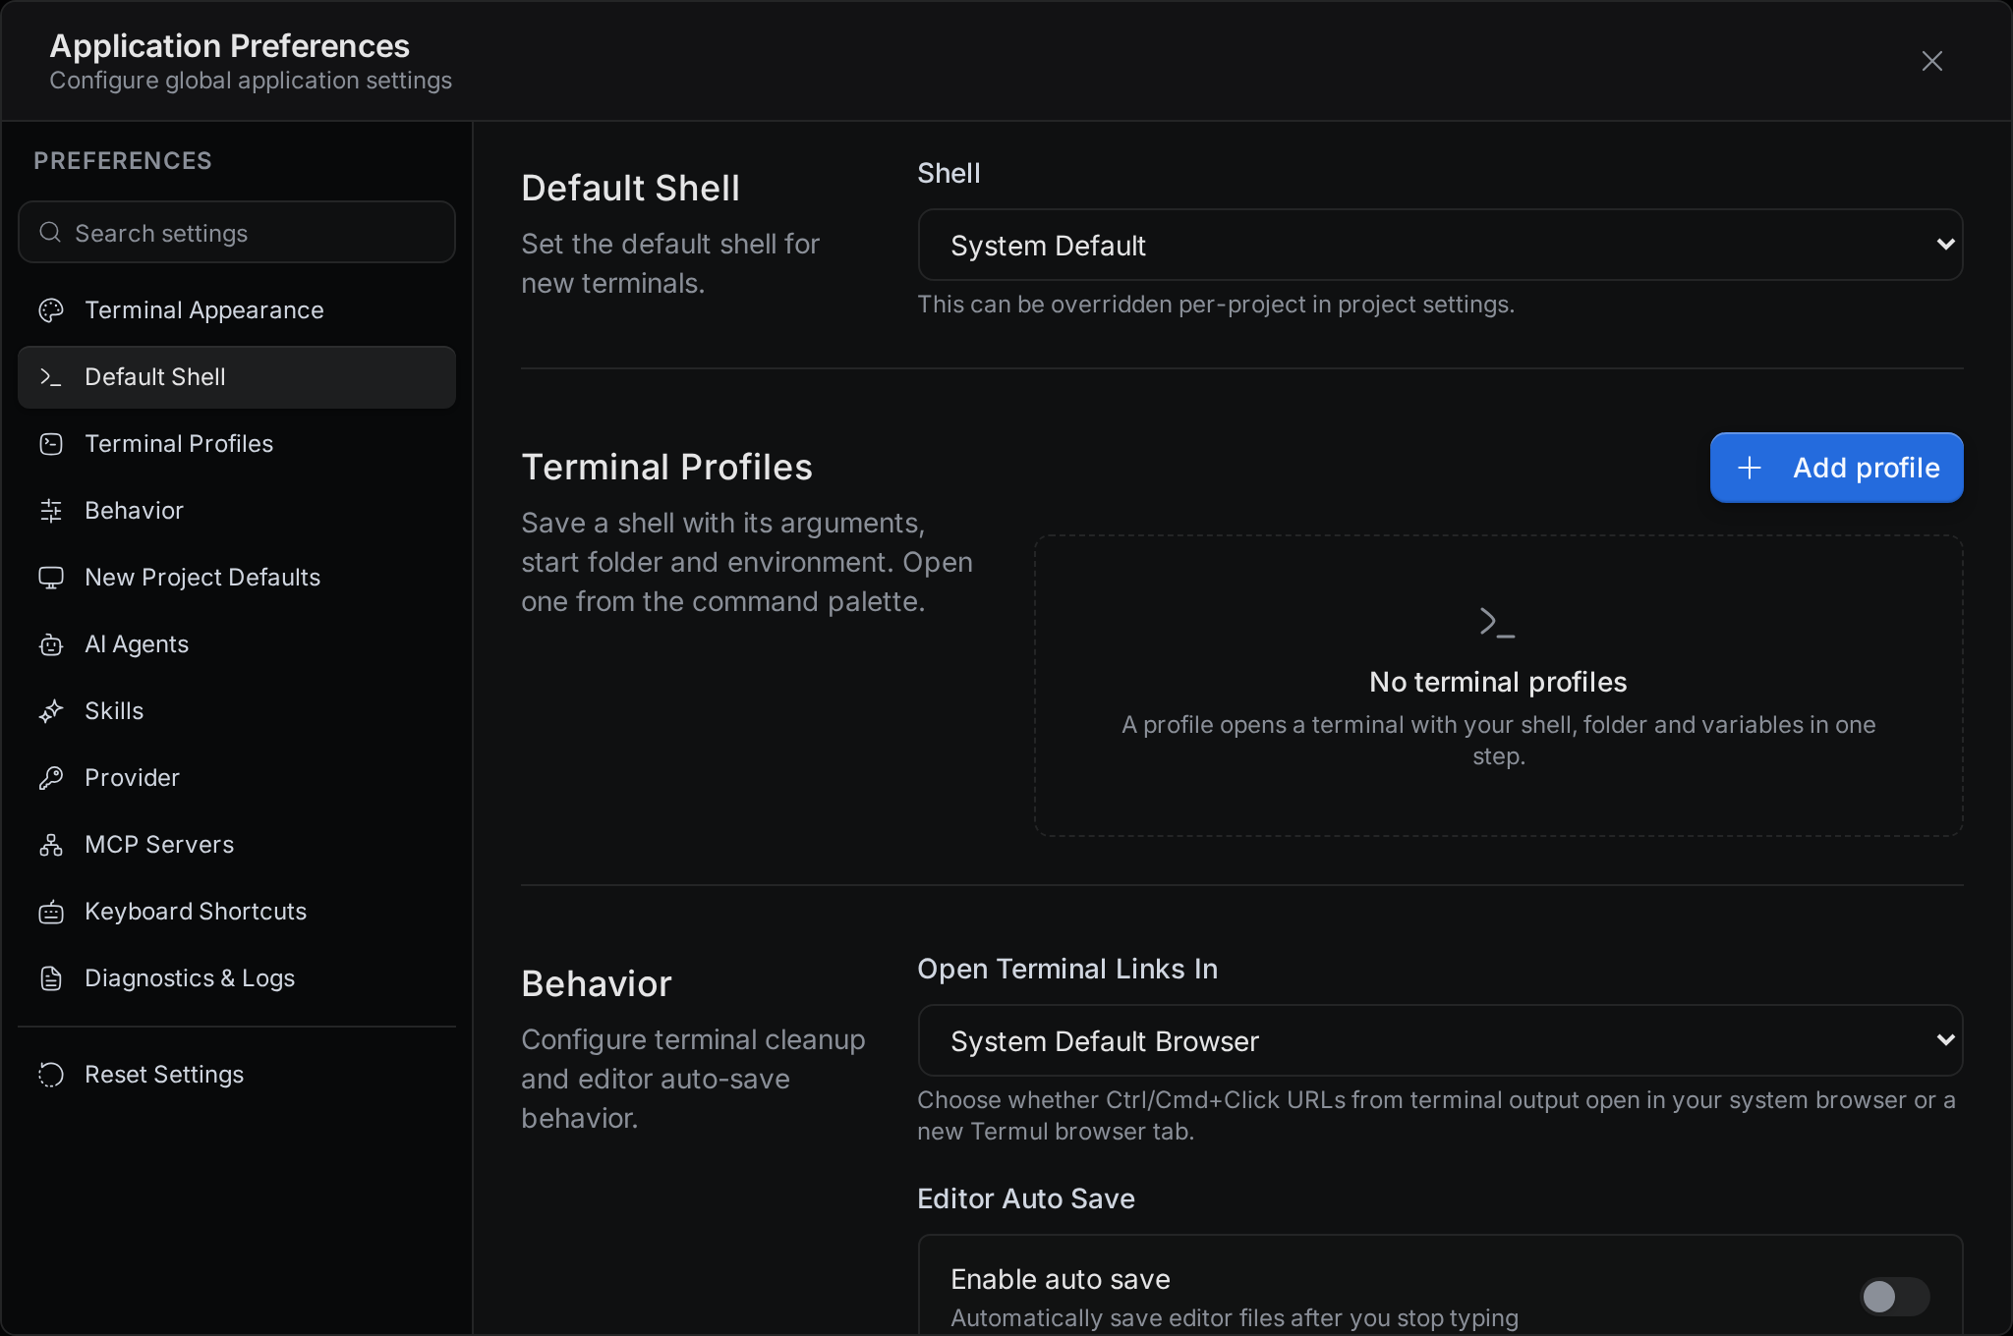
Task: Open MCP Servers settings
Action: tap(237, 845)
